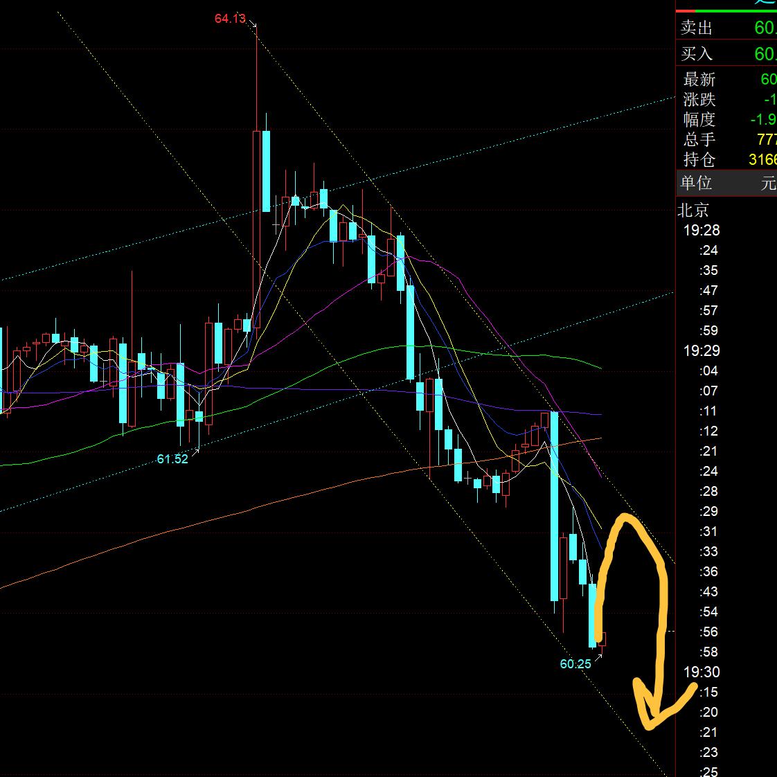This screenshot has width=777, height=777.
Task: Select the 19:28 tick entry
Action: 702,230
